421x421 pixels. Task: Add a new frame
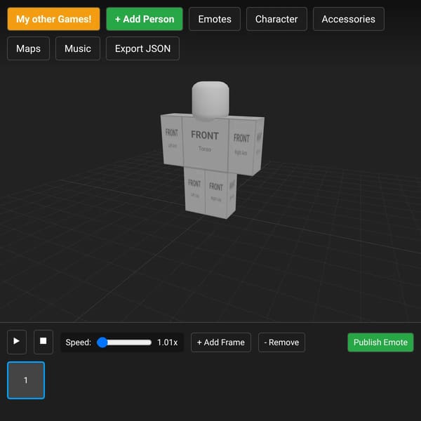pyautogui.click(x=221, y=342)
